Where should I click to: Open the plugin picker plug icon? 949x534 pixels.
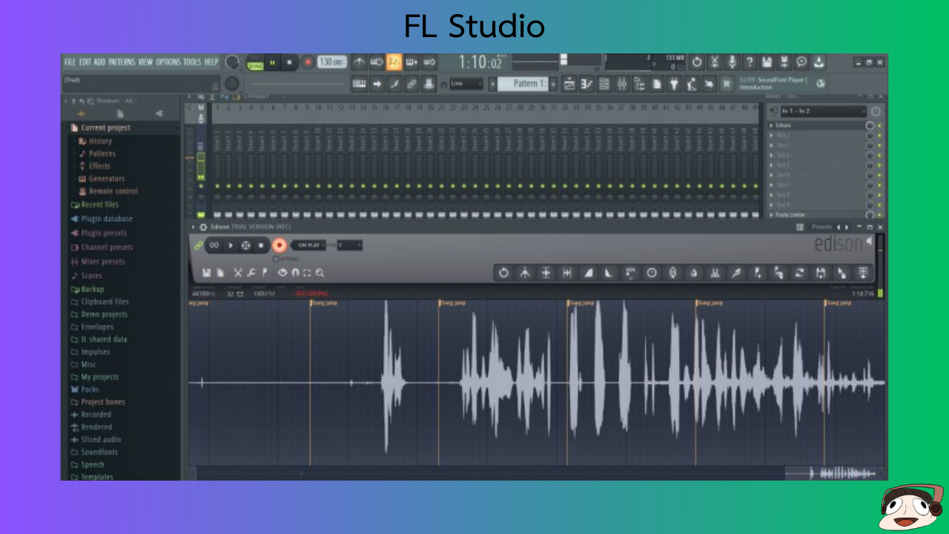[674, 84]
